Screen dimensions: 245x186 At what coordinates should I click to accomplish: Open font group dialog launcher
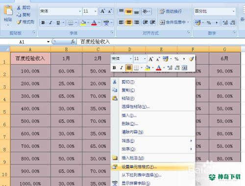tap(112, 32)
